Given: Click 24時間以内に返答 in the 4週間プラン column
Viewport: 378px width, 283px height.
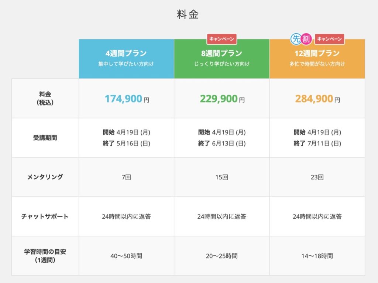Looking at the screenshot, I should (x=126, y=216).
